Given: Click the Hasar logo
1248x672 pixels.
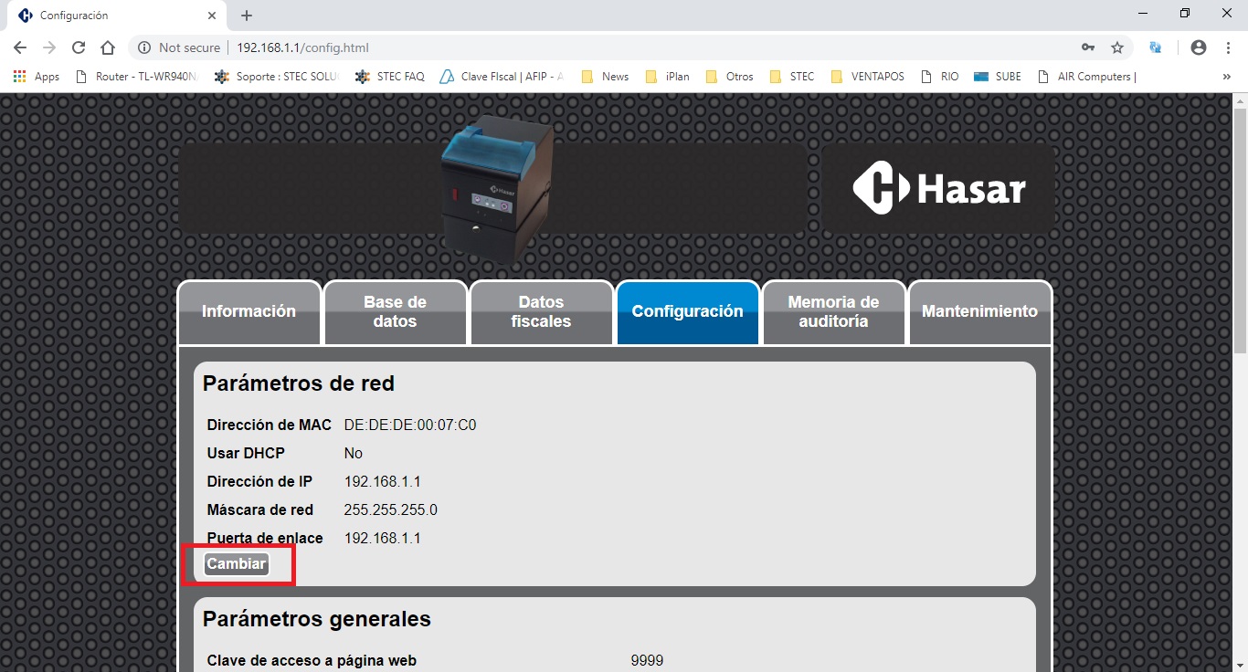Looking at the screenshot, I should tap(938, 188).
